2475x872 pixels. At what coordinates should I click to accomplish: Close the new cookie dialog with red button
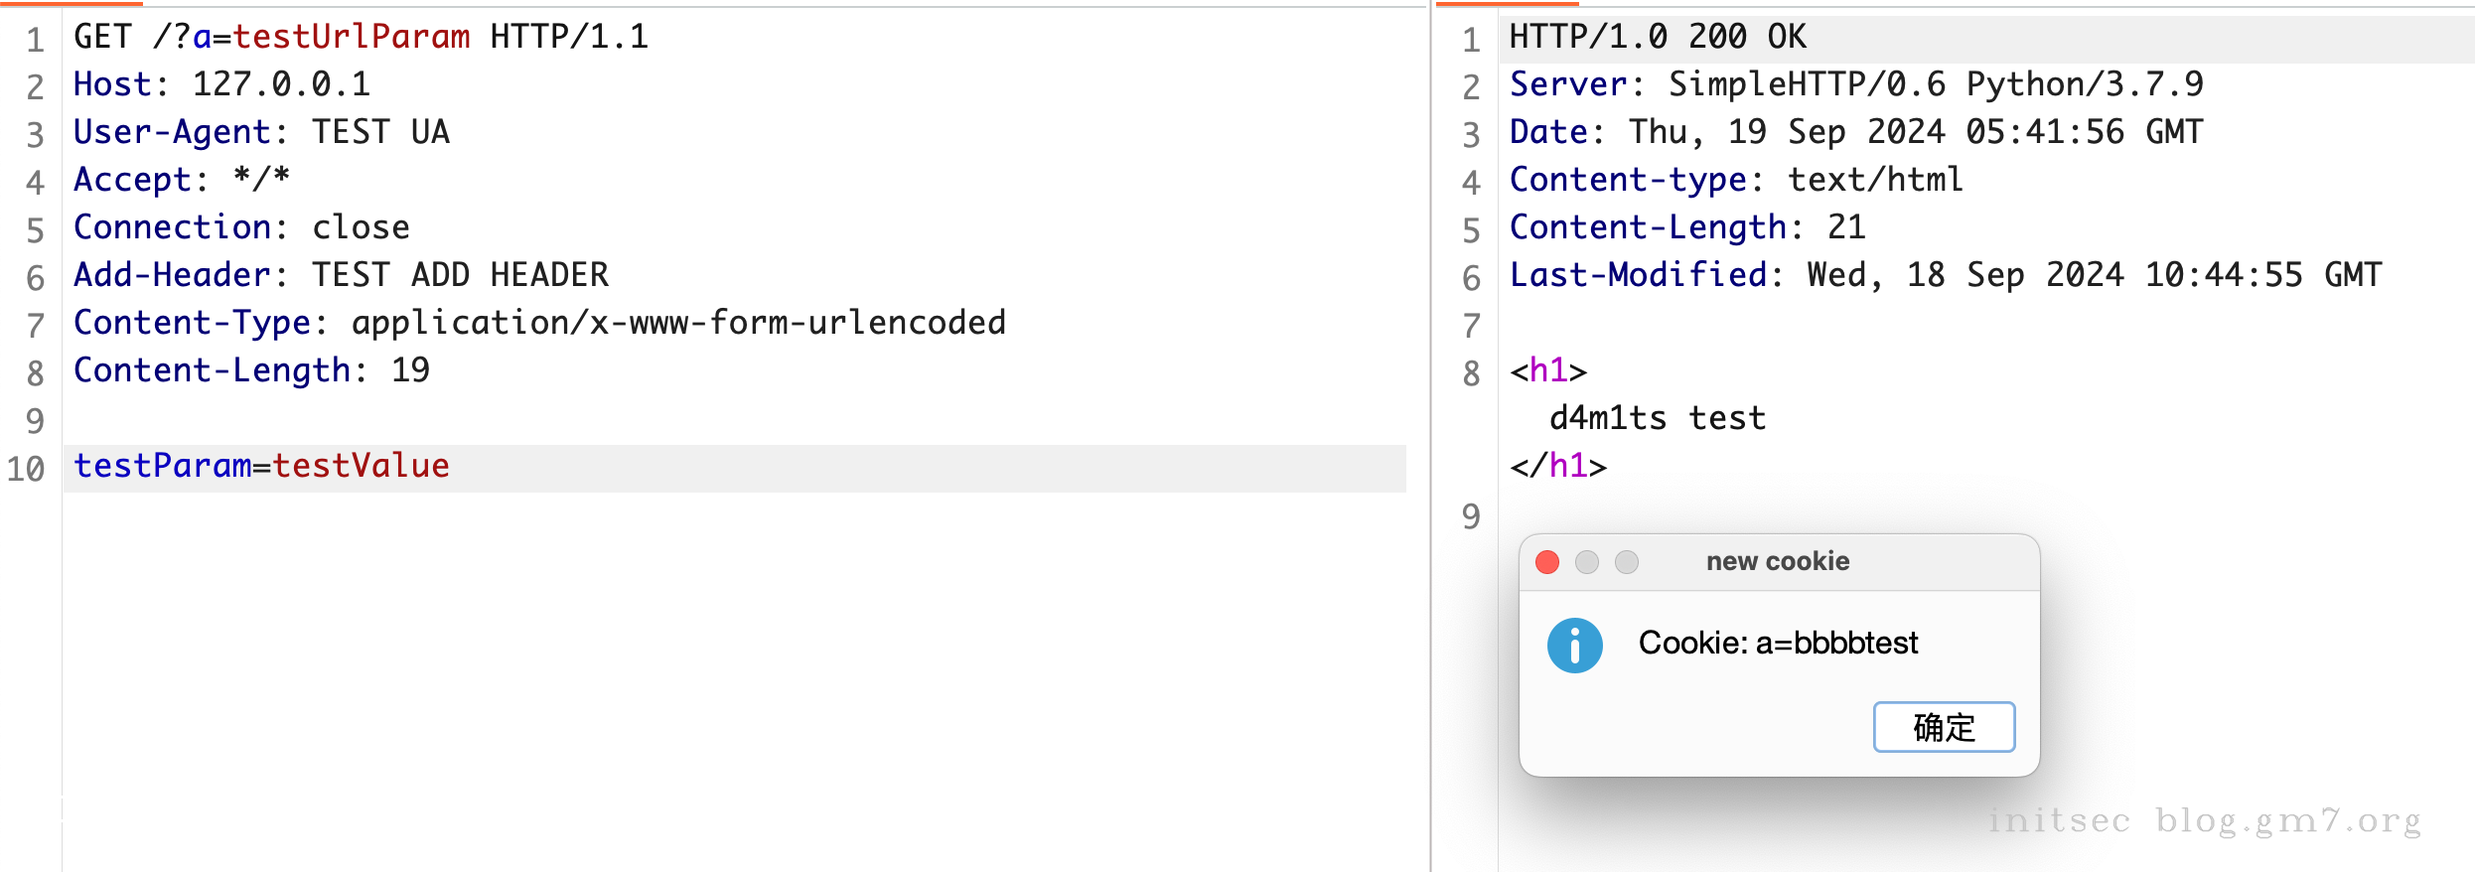click(x=1546, y=562)
